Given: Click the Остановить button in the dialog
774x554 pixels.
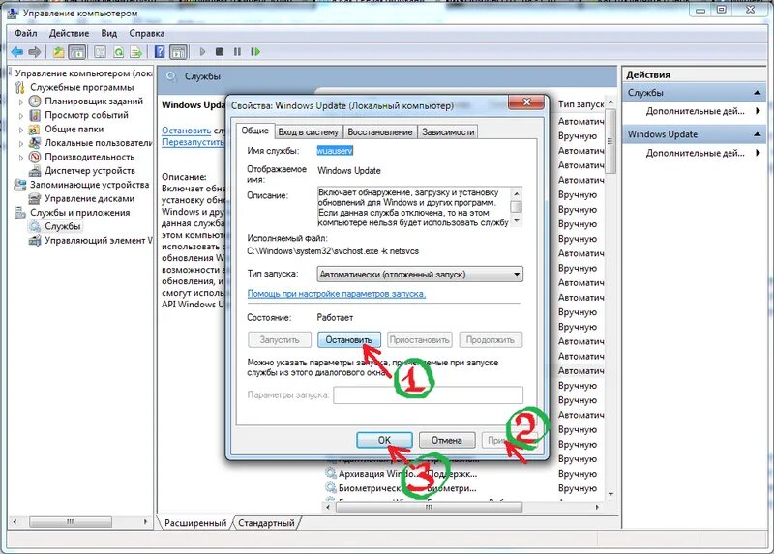Looking at the screenshot, I should tap(348, 340).
